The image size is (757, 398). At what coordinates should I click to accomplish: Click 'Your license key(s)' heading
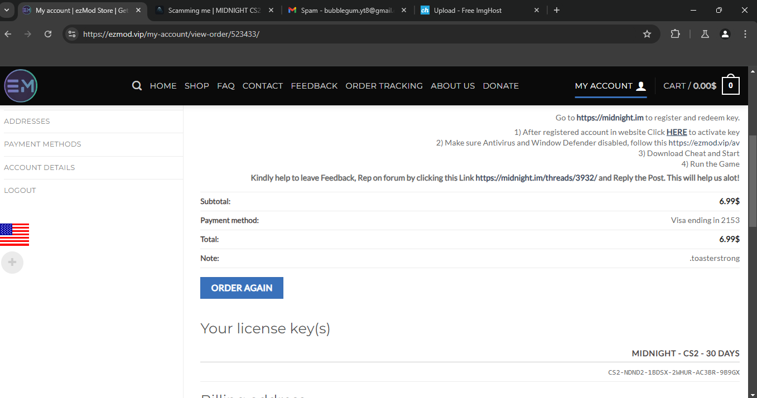tap(265, 329)
